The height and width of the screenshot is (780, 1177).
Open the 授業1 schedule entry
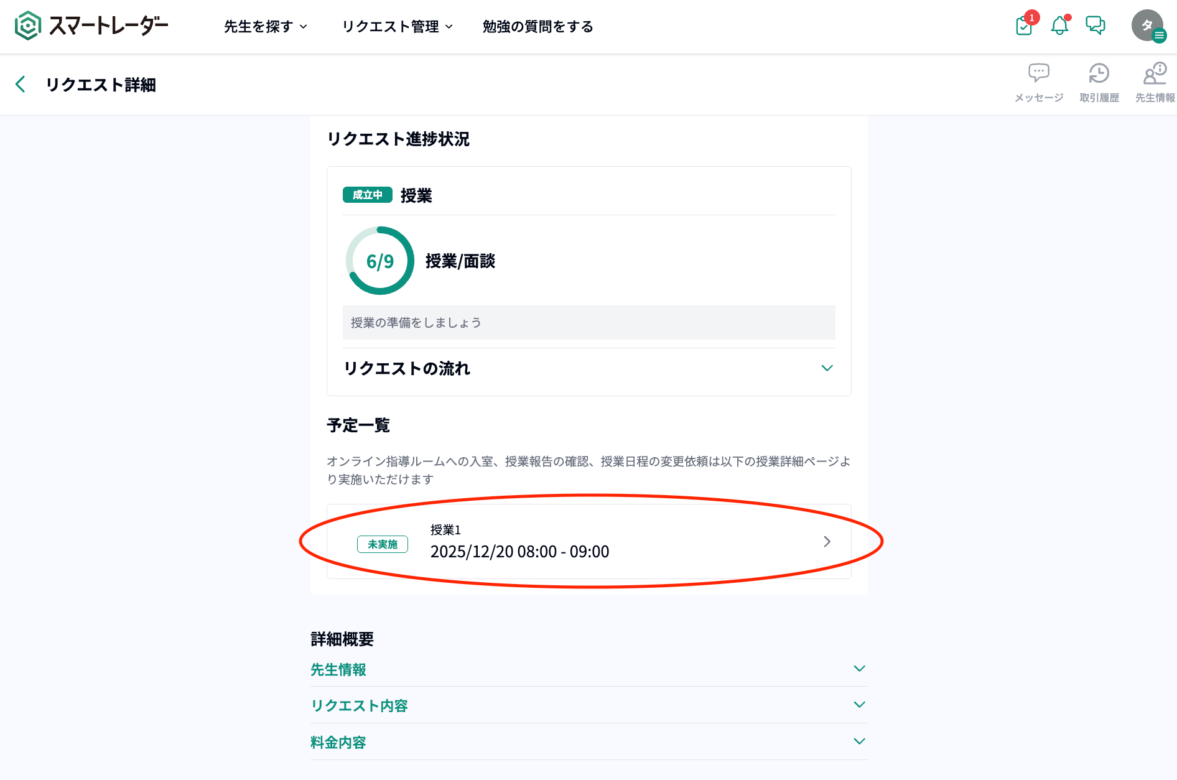coord(588,542)
